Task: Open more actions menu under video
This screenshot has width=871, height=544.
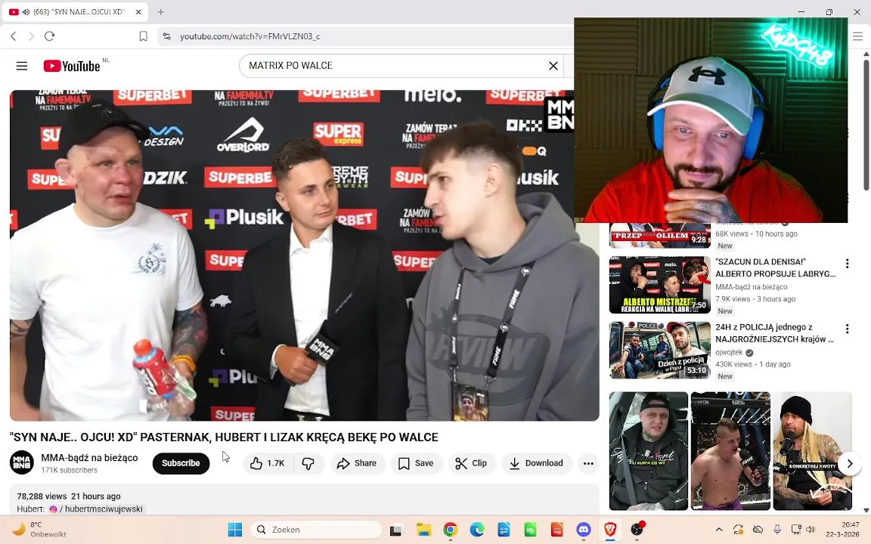Action: pyautogui.click(x=588, y=463)
